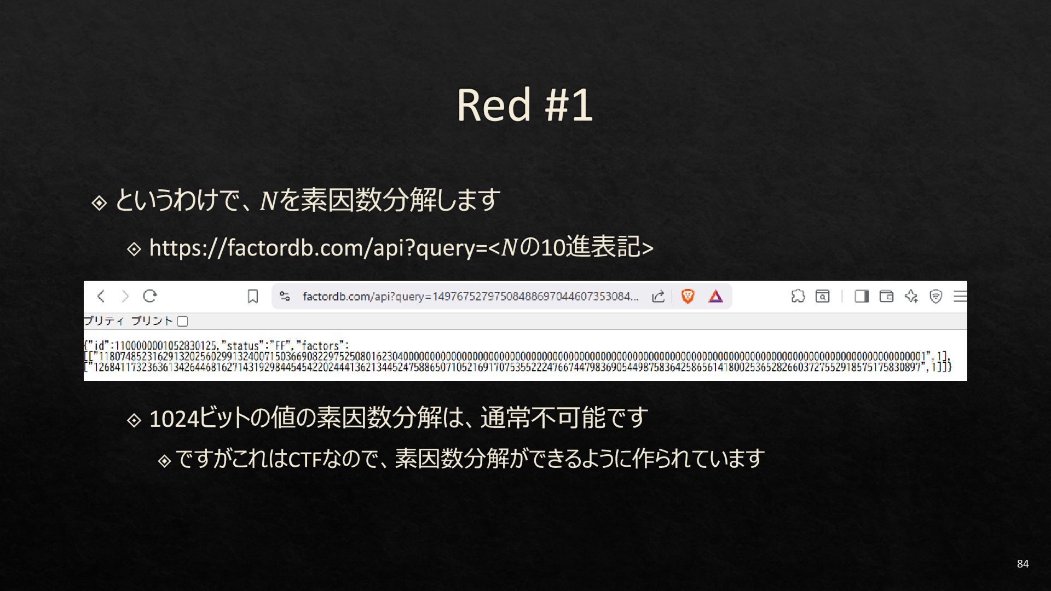Click the factordb.com URL address field

click(470, 296)
